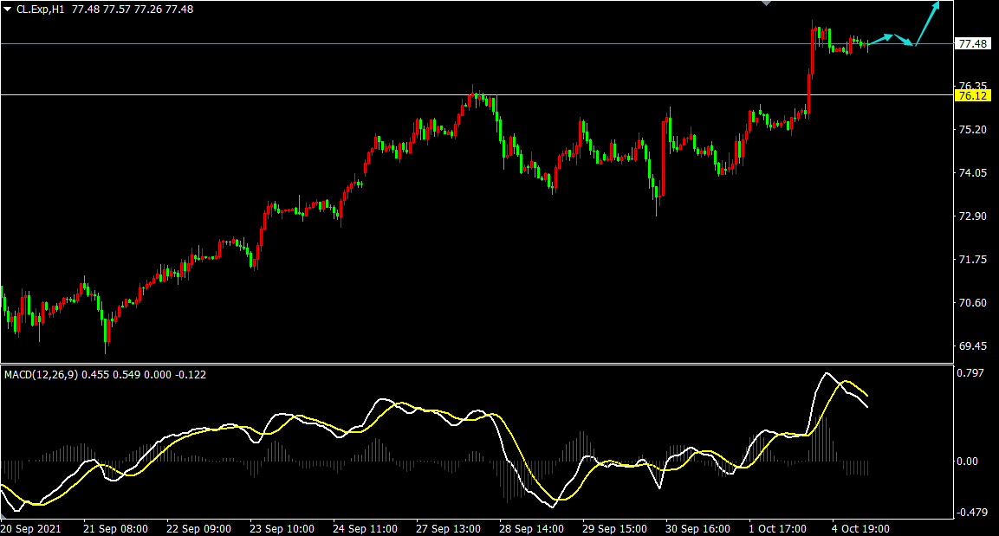Click the yellow 76.12 price label
The width and height of the screenshot is (999, 536).
click(x=972, y=95)
